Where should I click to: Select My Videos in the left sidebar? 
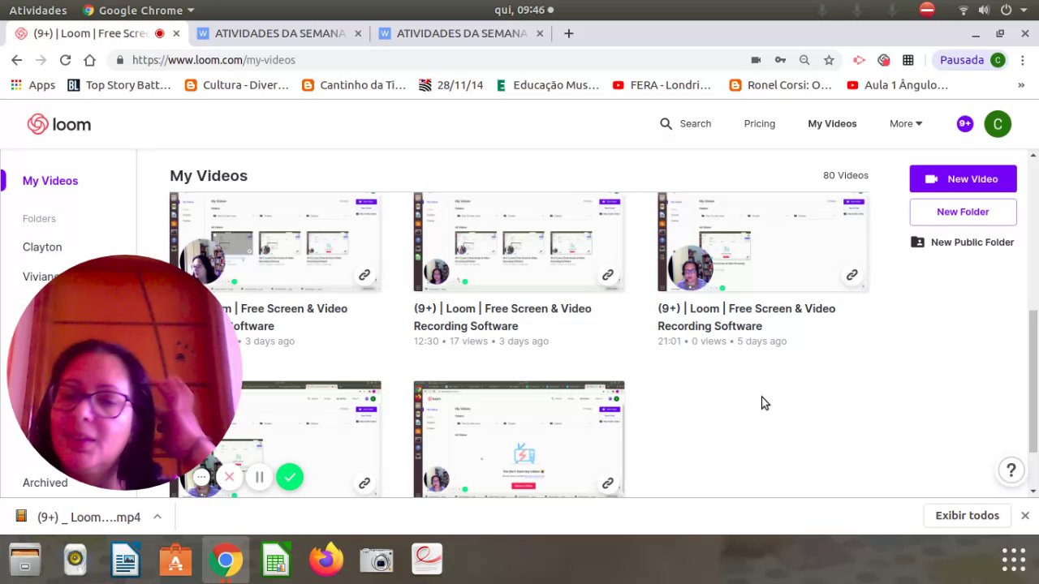pos(50,181)
